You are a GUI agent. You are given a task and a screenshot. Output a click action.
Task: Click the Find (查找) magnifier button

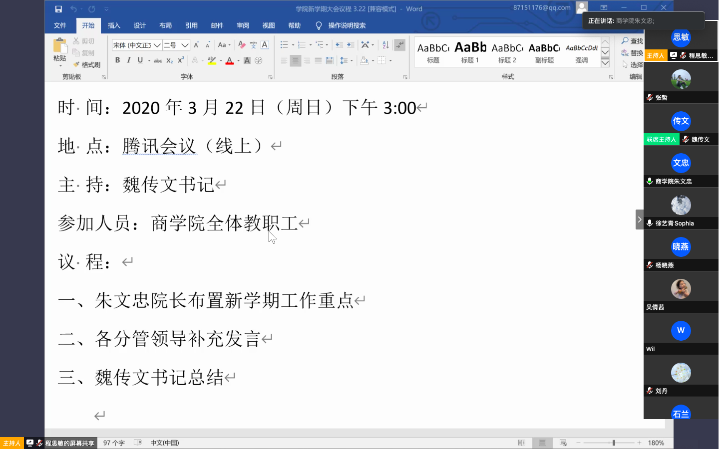(632, 41)
